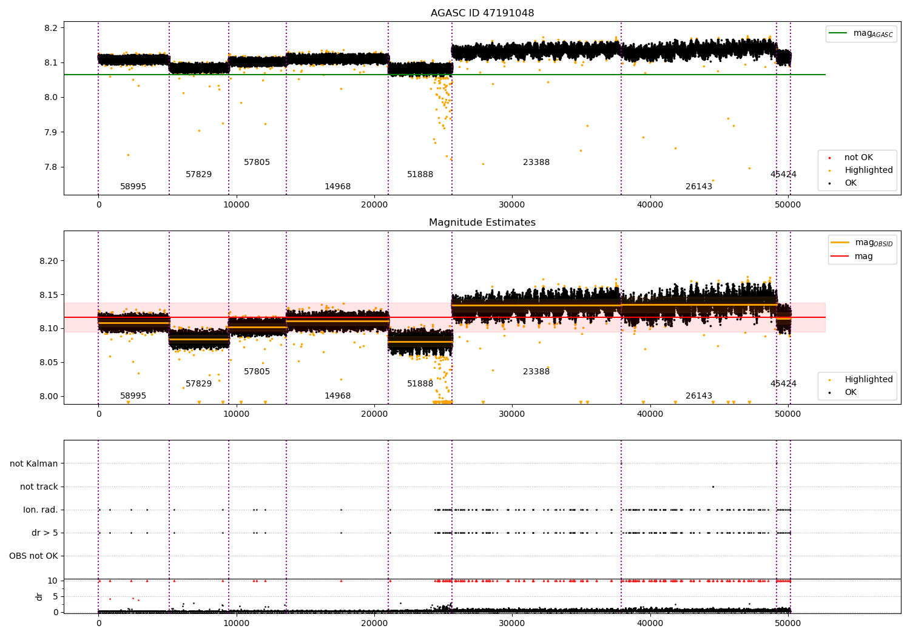Click the '8.2' y-axis tick label
Image resolution: width=910 pixels, height=637 pixels.
[x=51, y=28]
